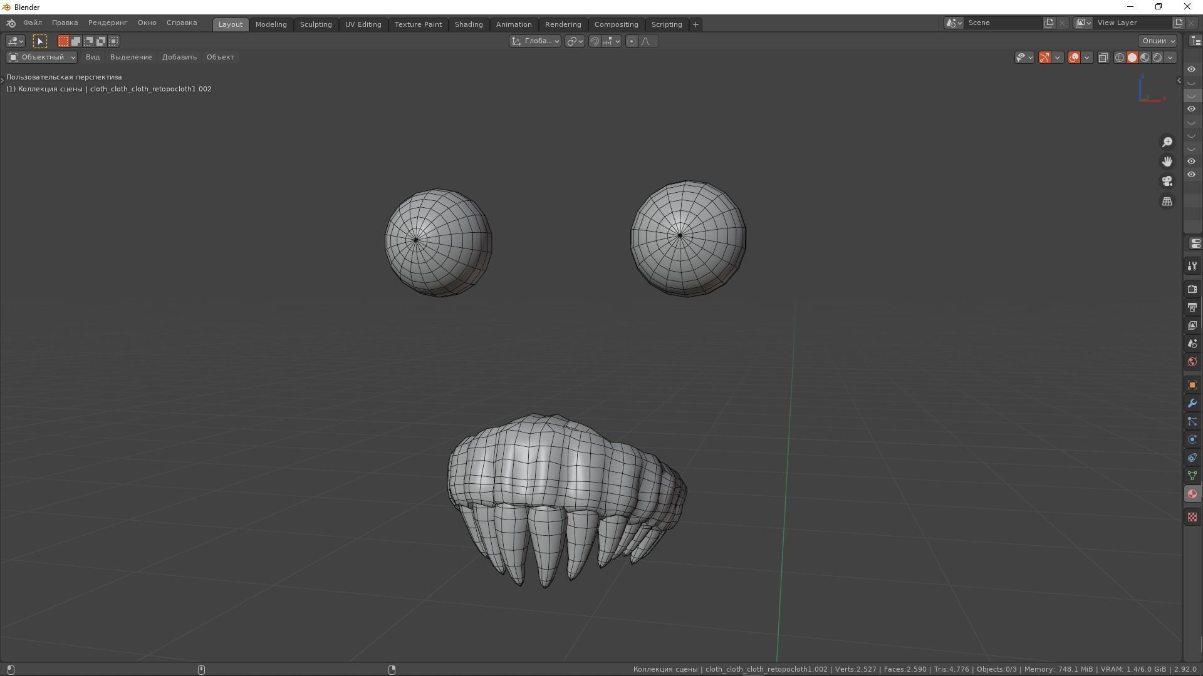Switch to orthographic grid view icon

(1167, 202)
